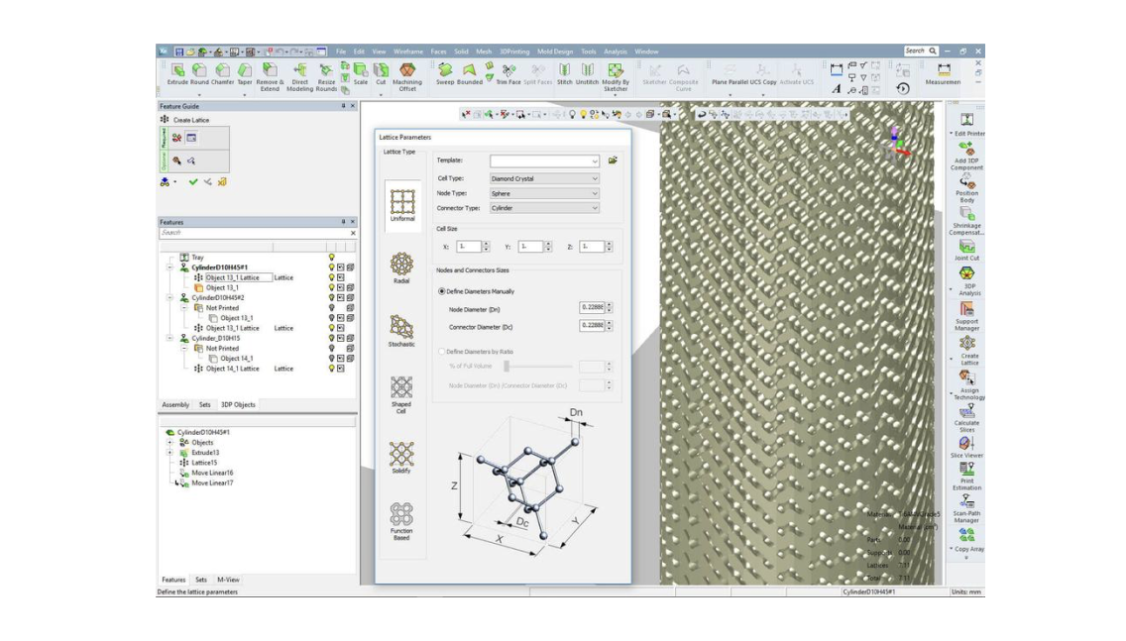The image size is (1126, 641).
Task: Select Move Linear16 in the lower tree
Action: [x=212, y=473]
